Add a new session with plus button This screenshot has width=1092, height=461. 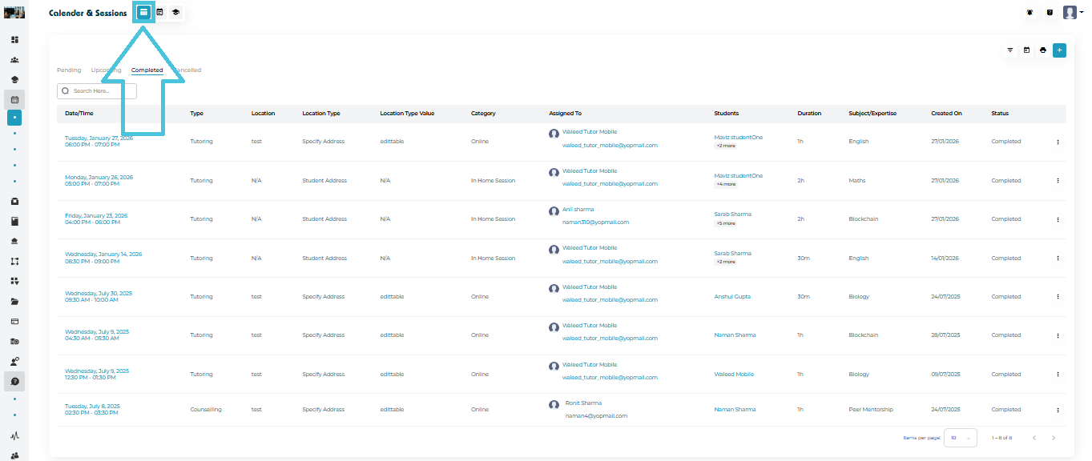[x=1059, y=50]
